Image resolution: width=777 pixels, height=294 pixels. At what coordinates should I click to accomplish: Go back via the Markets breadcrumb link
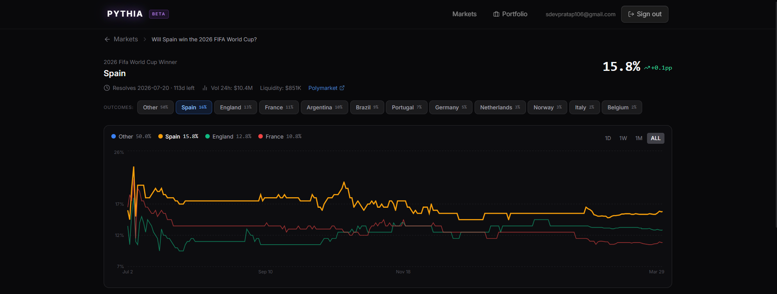126,39
